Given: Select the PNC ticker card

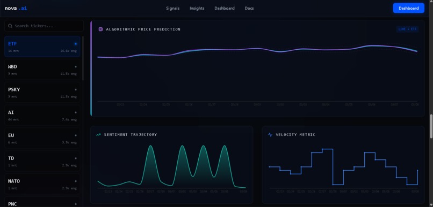Looking at the screenshot, I should click(x=42, y=202).
